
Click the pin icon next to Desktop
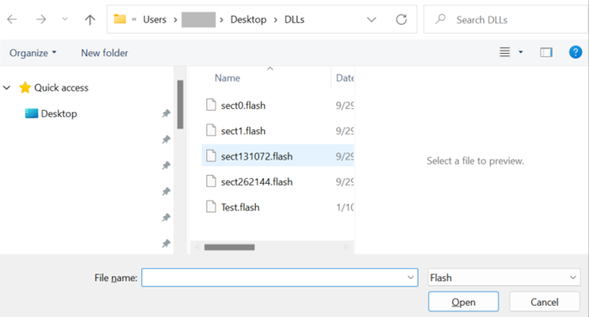pos(166,113)
